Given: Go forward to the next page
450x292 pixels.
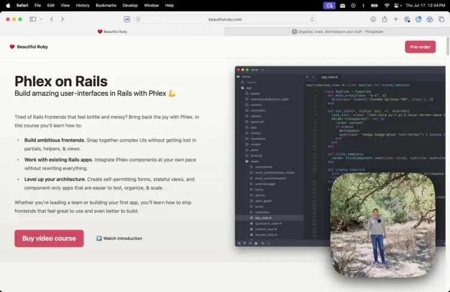Looking at the screenshot, I should pos(62,19).
